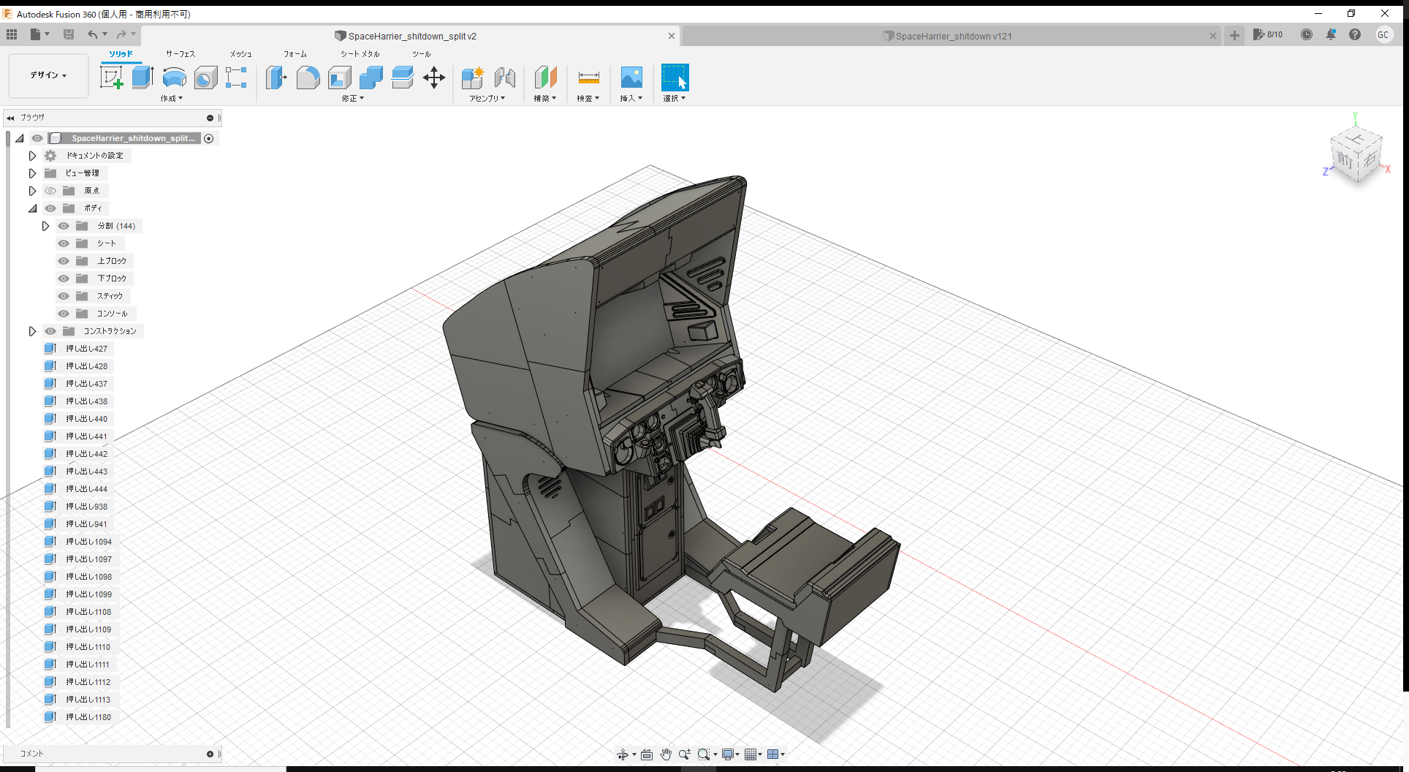Activate the Move/Copy tool icon
Screen dimensions: 1409x772
(433, 77)
